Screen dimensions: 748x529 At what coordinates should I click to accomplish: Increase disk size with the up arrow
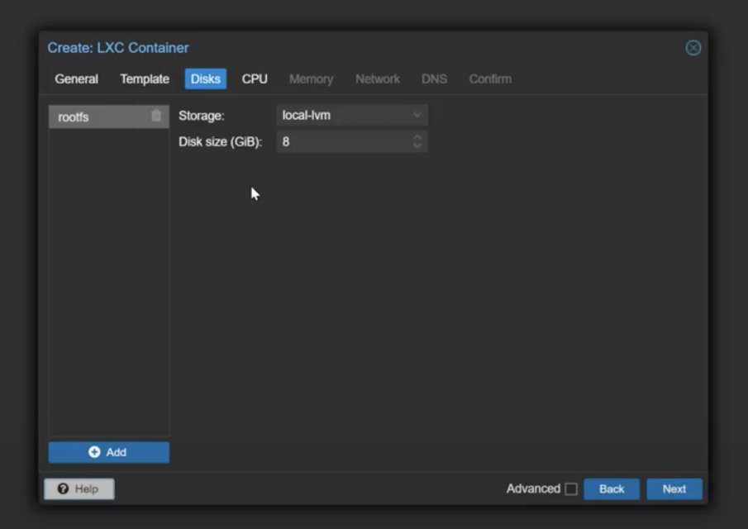tap(417, 137)
